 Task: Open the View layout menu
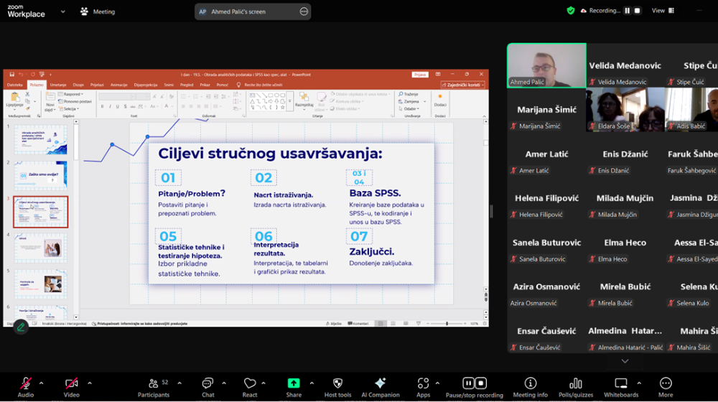pos(663,11)
